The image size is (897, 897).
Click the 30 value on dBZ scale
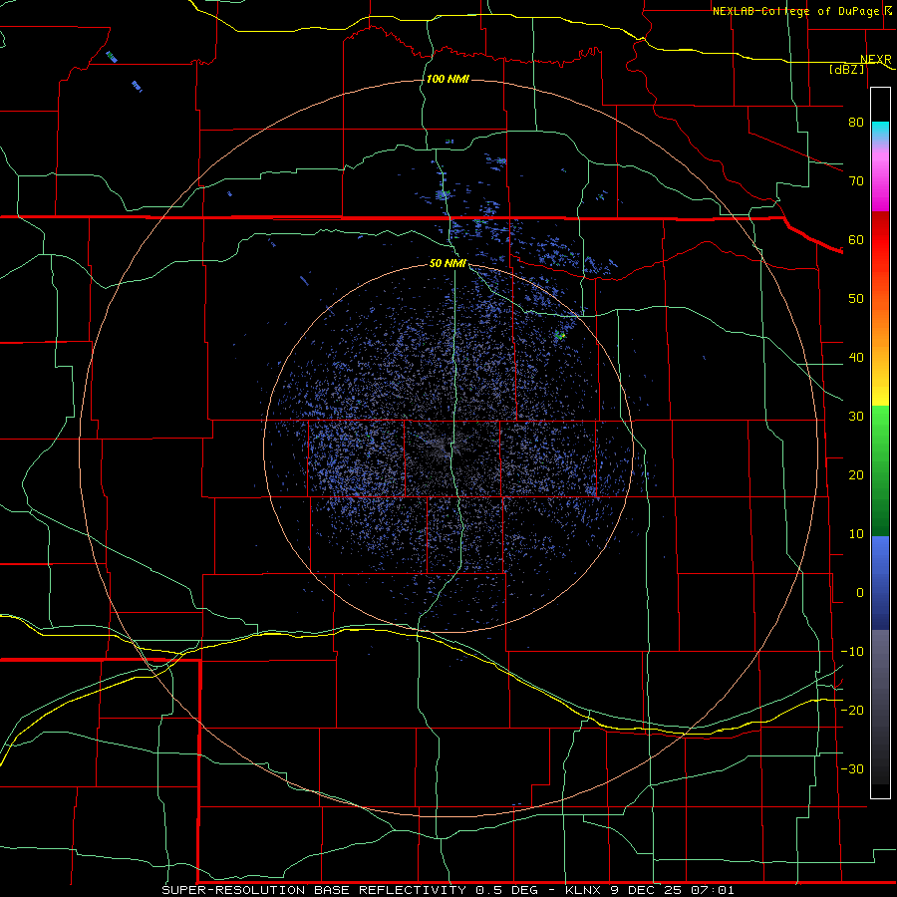(x=856, y=416)
